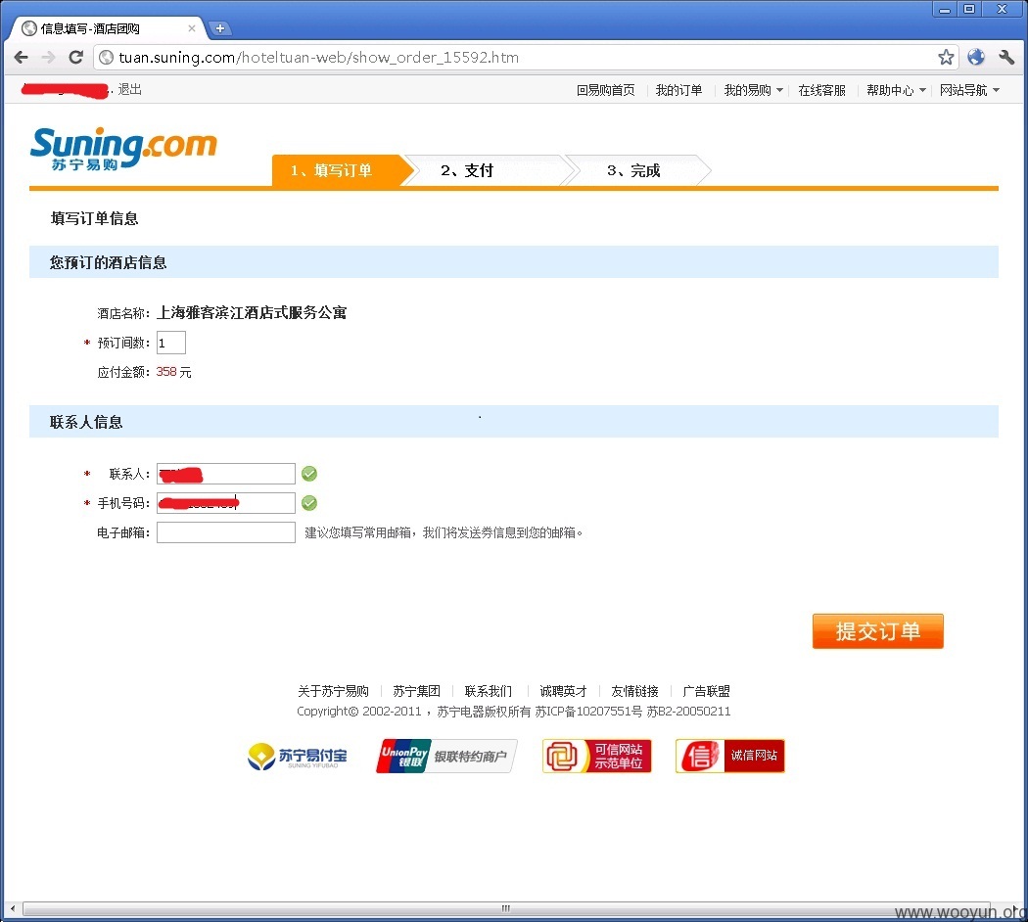
Task: Open 诚聘英才 footer link
Action: (x=563, y=691)
